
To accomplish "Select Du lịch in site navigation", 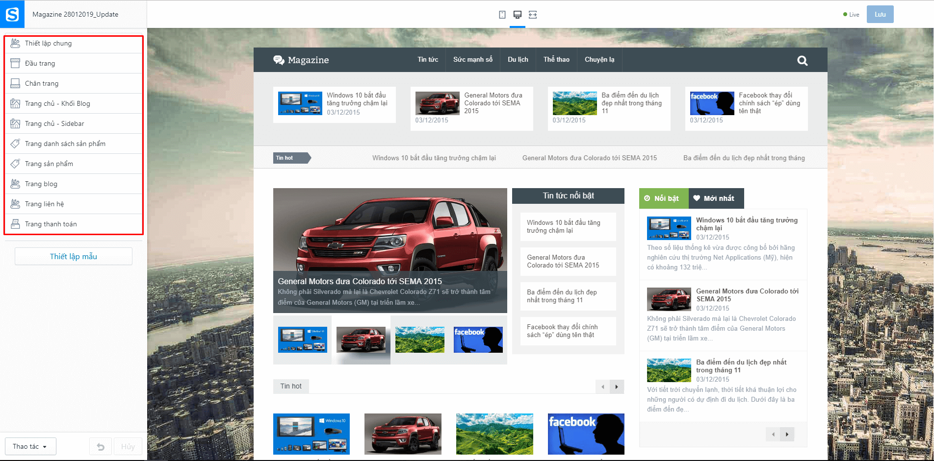I will click(518, 60).
